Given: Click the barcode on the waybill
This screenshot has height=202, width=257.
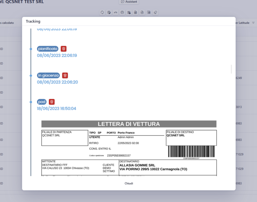Looking at the screenshot, I should (x=191, y=151).
